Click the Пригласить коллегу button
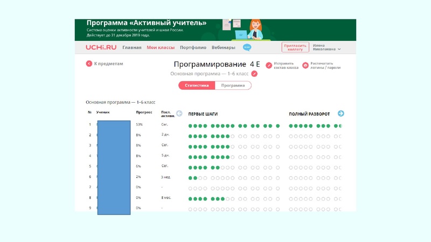Screen dimensions: 431x242 tap(295, 47)
